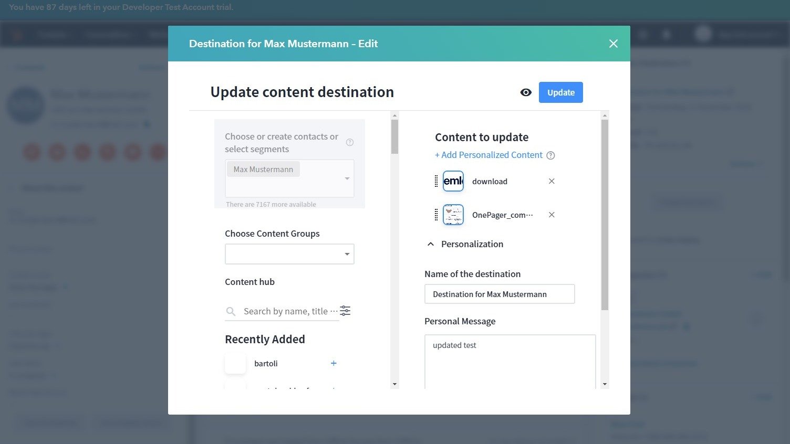Click the download item thumbnail
This screenshot has width=790, height=444.
453,181
